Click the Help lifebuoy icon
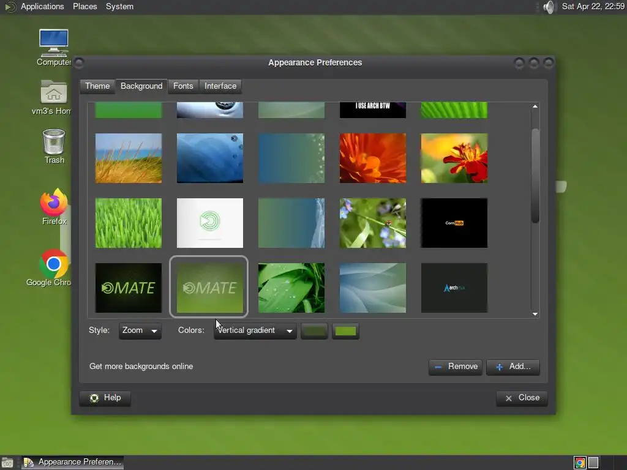 click(x=94, y=398)
